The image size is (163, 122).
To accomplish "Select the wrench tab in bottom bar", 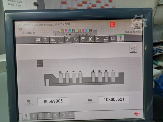I will click(x=25, y=116).
